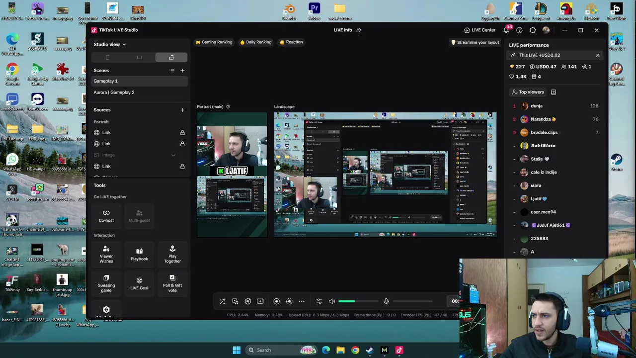The width and height of the screenshot is (636, 358).
Task: Open TikTok LIVE Studio settings gear
Action: point(533,30)
